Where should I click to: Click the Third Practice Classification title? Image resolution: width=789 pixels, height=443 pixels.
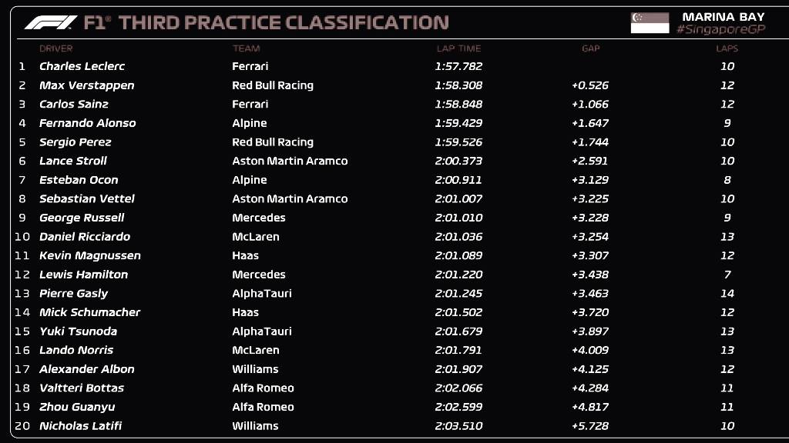tap(284, 22)
